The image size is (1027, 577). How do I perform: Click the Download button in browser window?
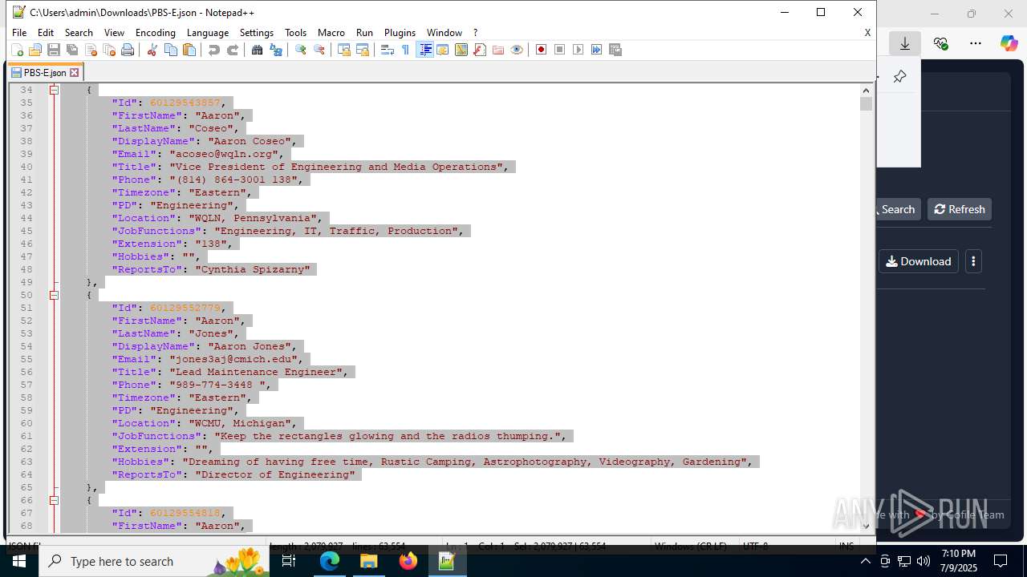[919, 261]
